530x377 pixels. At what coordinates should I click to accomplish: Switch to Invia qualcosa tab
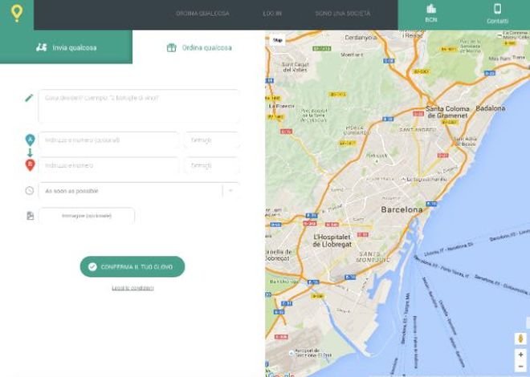click(66, 47)
